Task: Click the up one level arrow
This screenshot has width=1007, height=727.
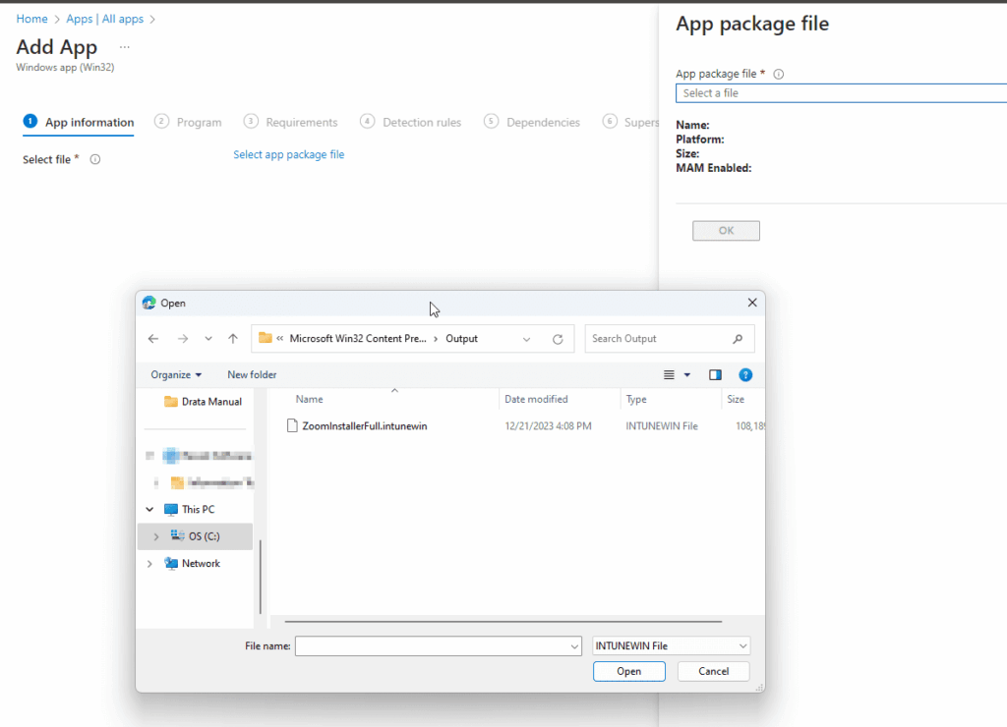Action: tap(232, 338)
